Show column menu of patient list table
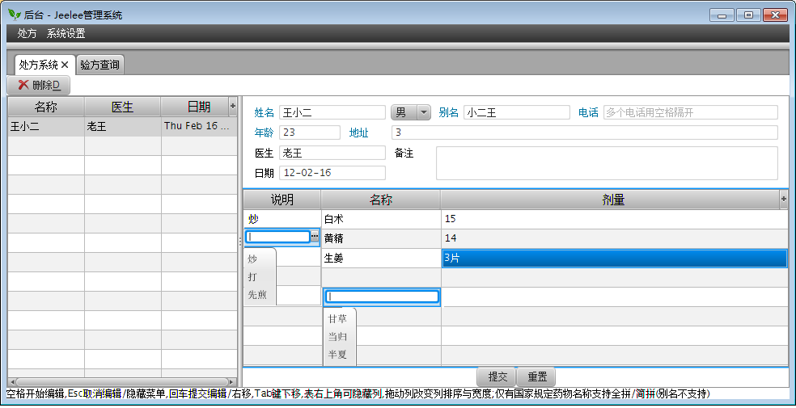796x408 pixels. (x=232, y=107)
